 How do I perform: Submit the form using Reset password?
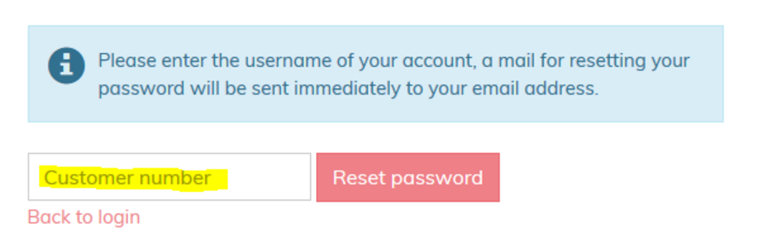point(408,177)
